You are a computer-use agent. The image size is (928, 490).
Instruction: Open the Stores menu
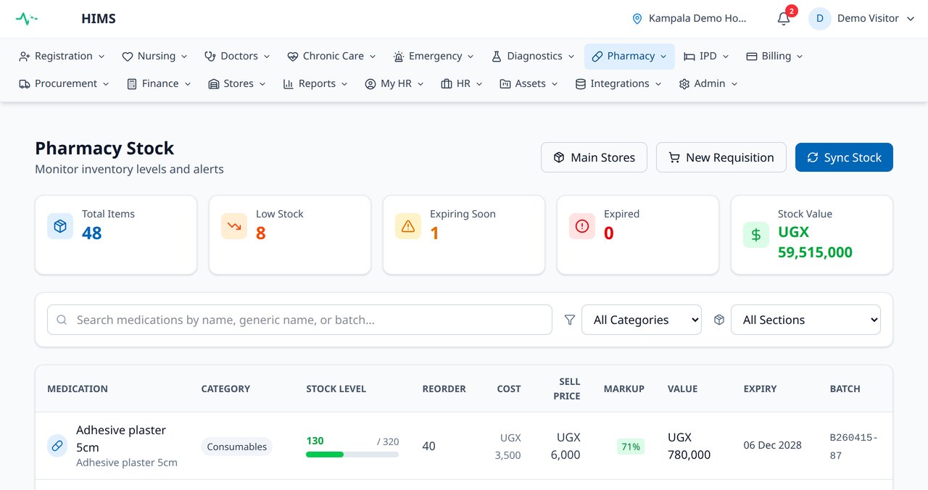(237, 84)
